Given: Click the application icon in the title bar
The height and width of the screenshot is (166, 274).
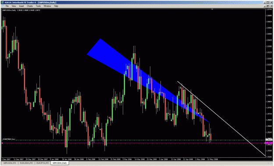Looking at the screenshot, I should point(2,3).
